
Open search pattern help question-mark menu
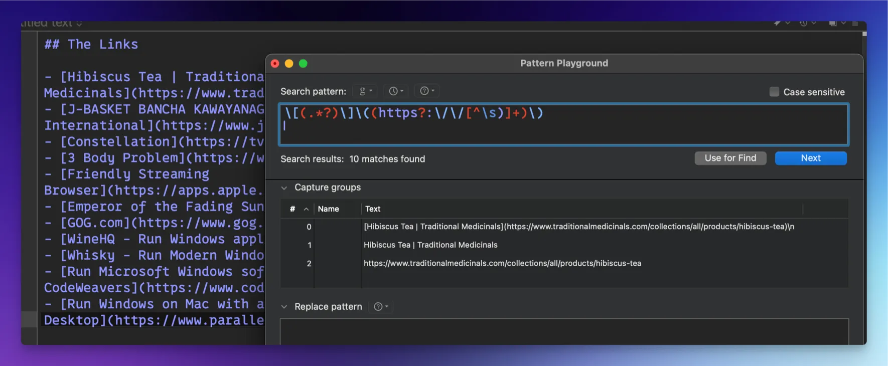(427, 91)
